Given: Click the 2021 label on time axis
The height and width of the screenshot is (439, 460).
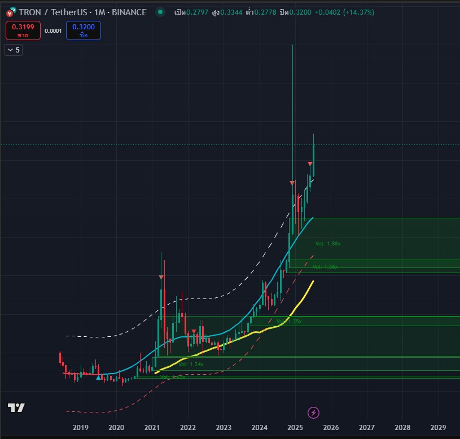Looking at the screenshot, I should (152, 427).
